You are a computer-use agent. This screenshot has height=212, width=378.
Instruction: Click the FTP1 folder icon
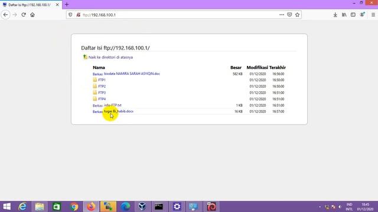[x=95, y=79]
